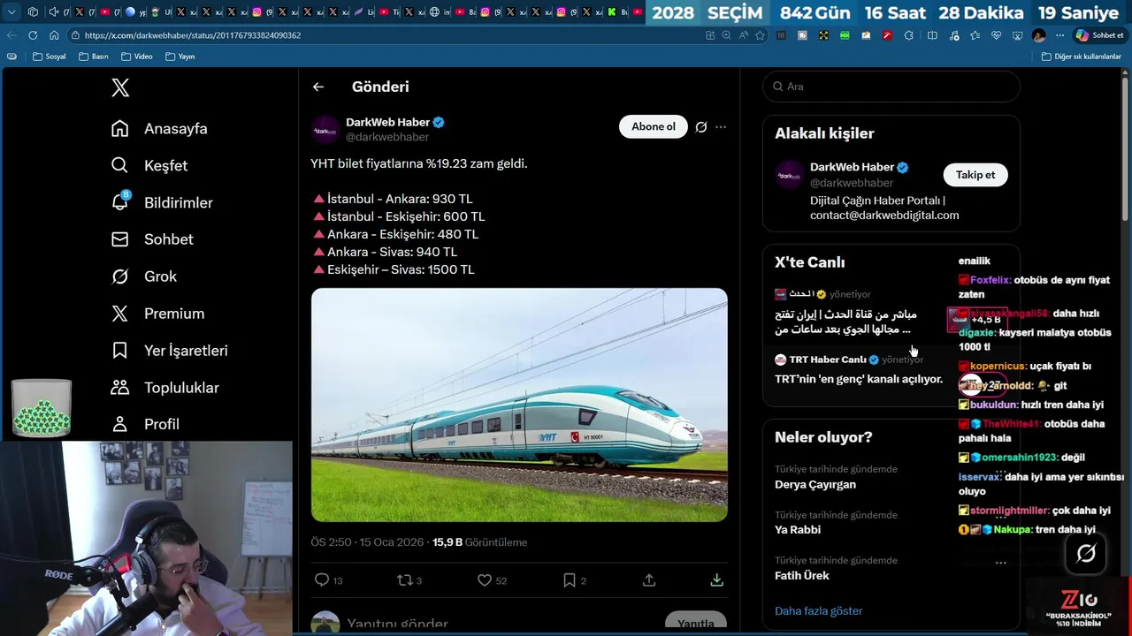Viewport: 1132px width, 636px height.
Task: Click the DarkWeb Haber post avatar
Action: tap(325, 130)
